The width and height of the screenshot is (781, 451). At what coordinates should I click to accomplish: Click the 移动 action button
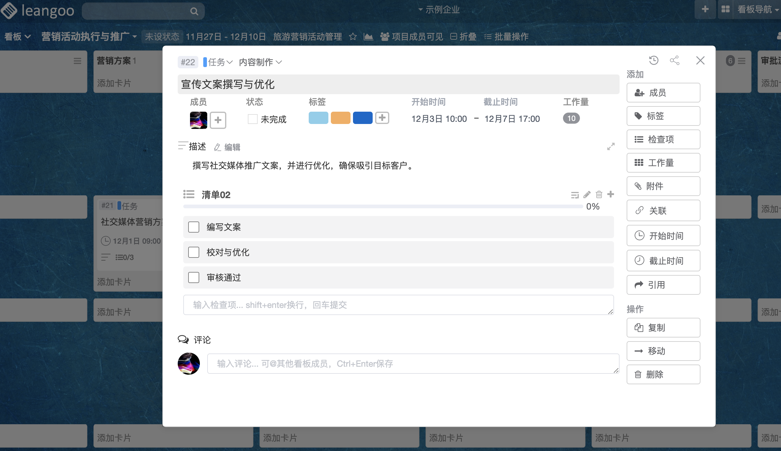(663, 351)
